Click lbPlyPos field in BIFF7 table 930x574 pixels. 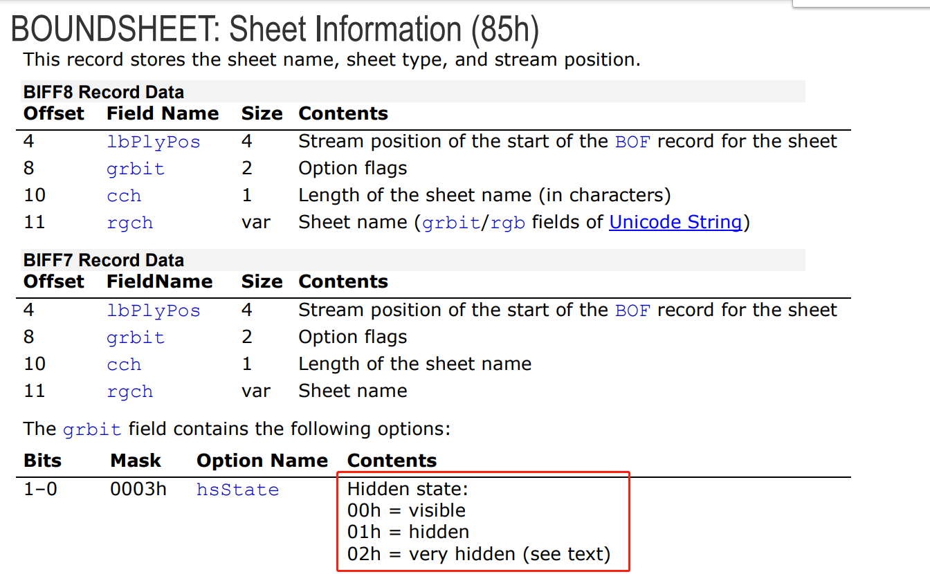(x=153, y=311)
